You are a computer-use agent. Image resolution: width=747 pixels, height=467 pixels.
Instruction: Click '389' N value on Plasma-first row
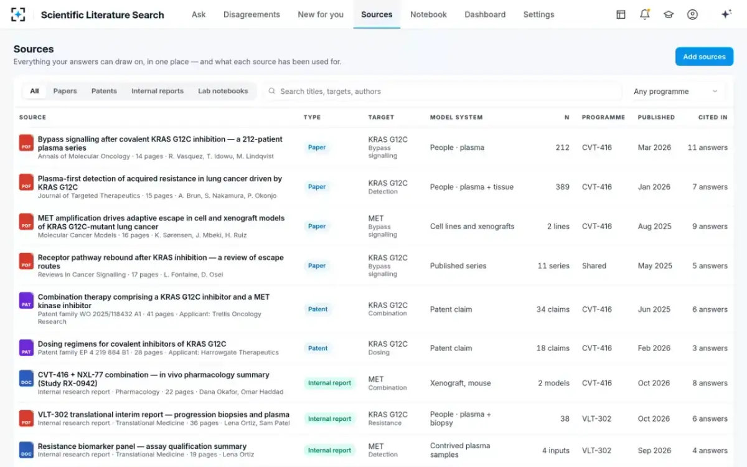563,187
